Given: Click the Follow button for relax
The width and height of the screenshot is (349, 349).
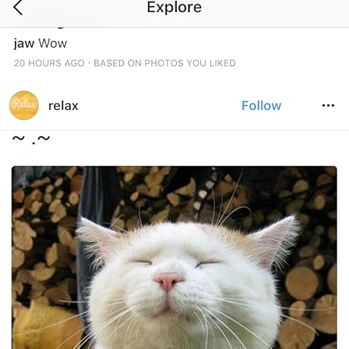Looking at the screenshot, I should point(261,105).
